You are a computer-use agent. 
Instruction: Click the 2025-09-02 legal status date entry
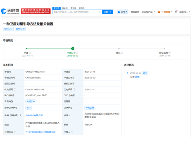pos(136,73)
